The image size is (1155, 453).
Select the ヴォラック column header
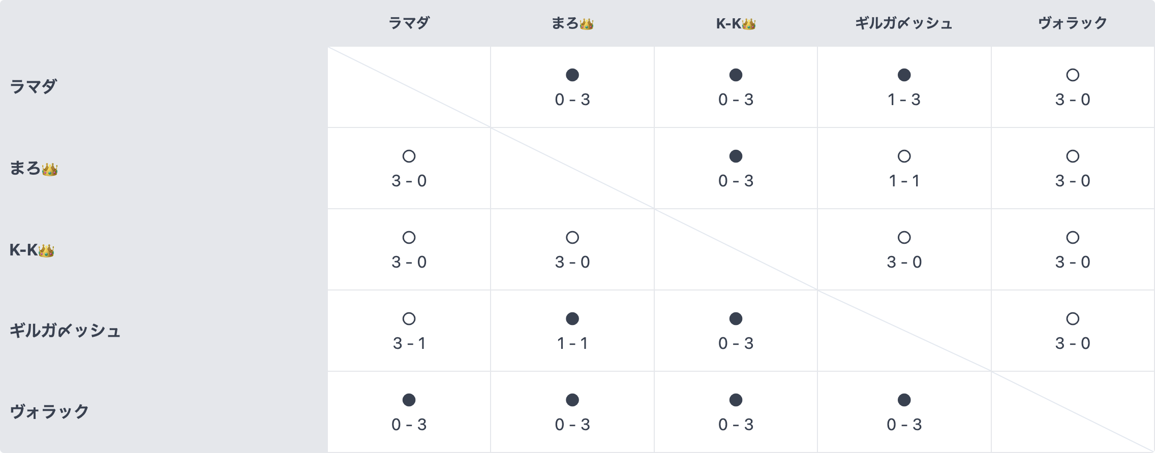(x=1073, y=23)
